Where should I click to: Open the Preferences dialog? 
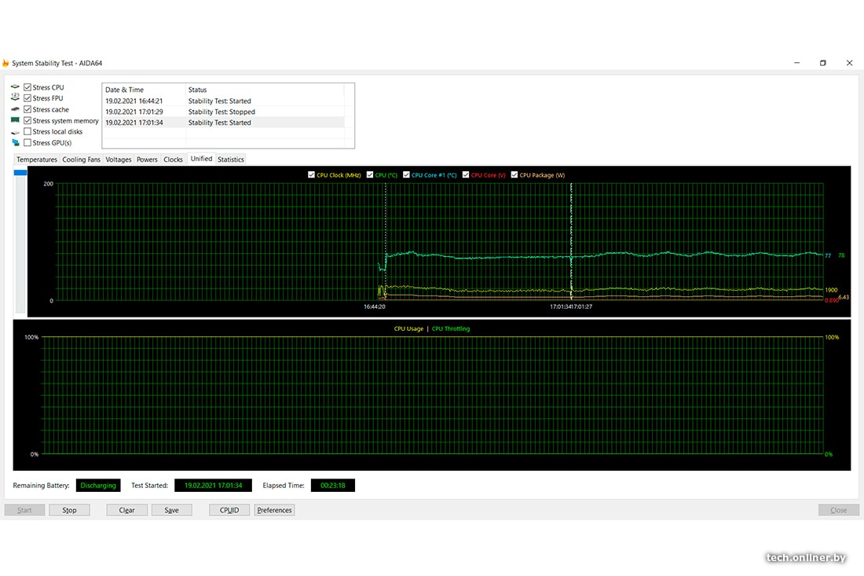tap(274, 510)
